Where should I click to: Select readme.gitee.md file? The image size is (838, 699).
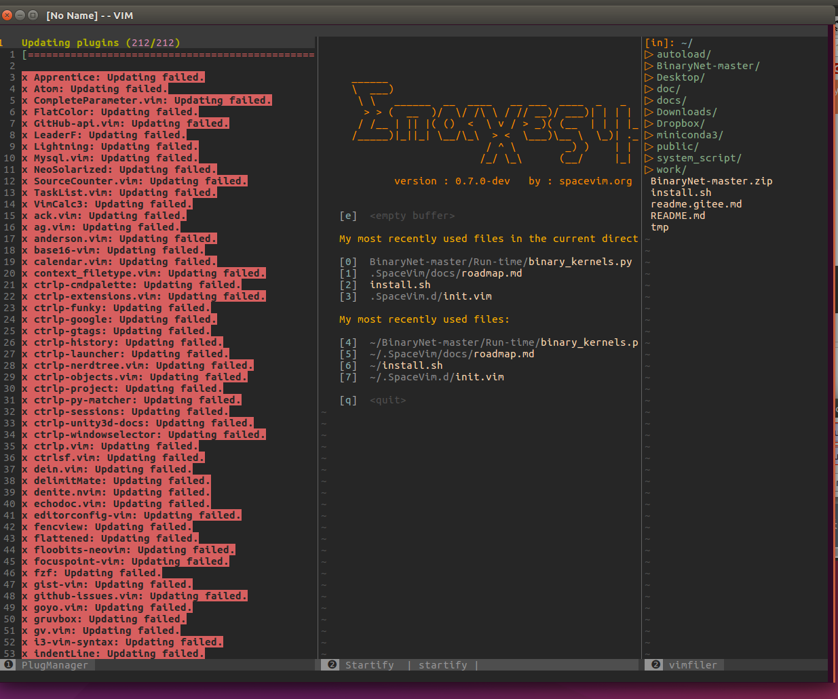[696, 204]
